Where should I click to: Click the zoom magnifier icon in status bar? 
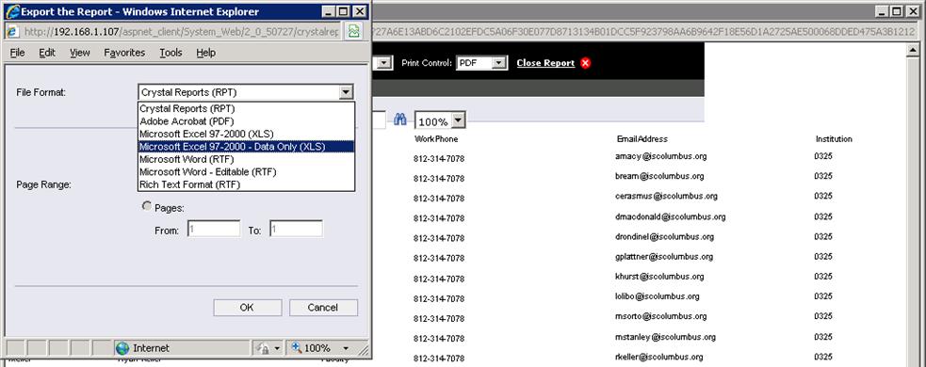(x=296, y=348)
